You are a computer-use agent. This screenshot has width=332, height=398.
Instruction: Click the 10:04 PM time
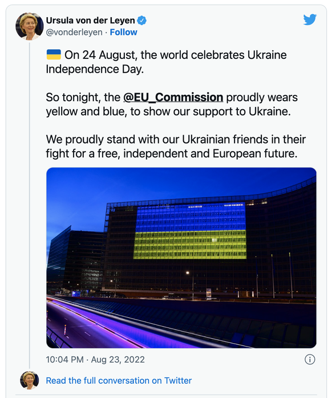(x=64, y=360)
